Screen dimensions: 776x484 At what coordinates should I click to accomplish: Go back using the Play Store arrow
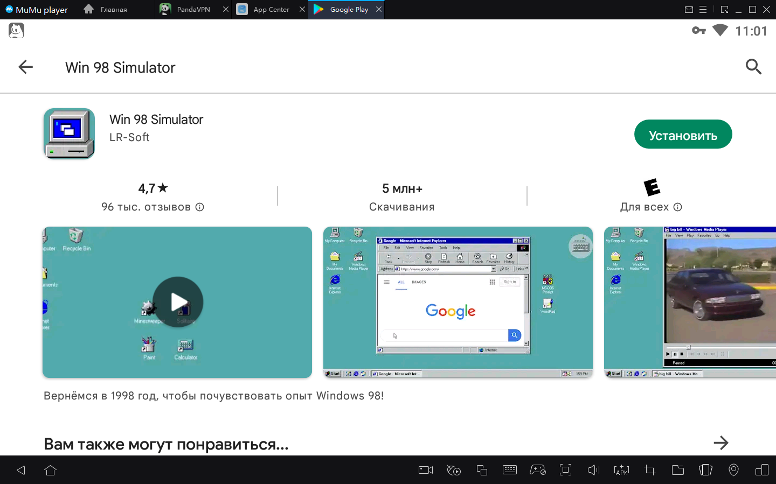(x=25, y=67)
